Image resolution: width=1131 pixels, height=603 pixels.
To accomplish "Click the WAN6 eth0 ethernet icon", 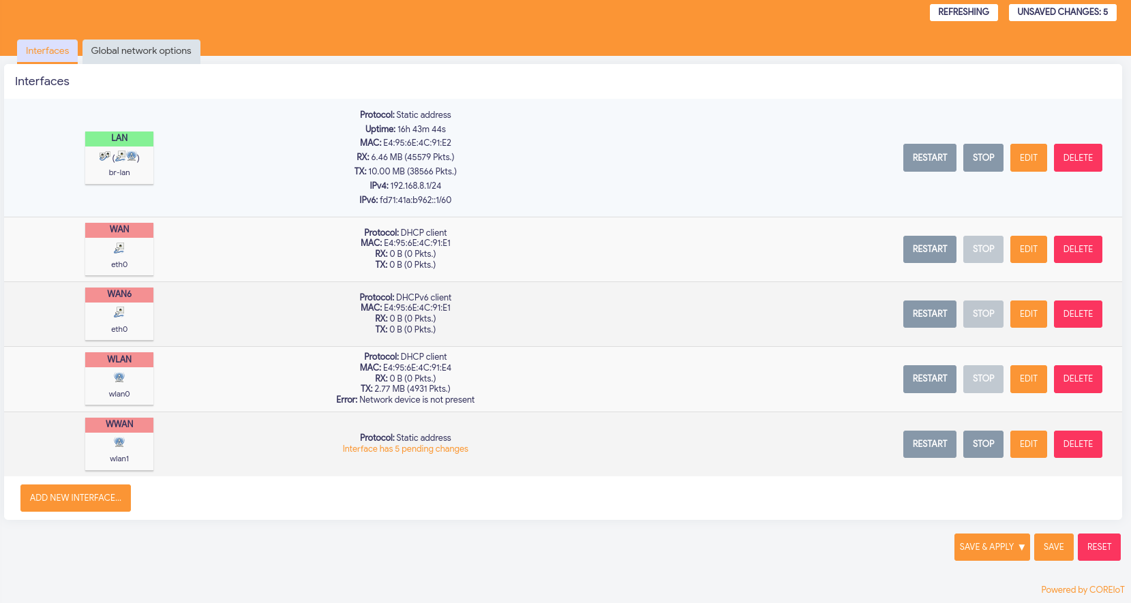I will point(119,313).
